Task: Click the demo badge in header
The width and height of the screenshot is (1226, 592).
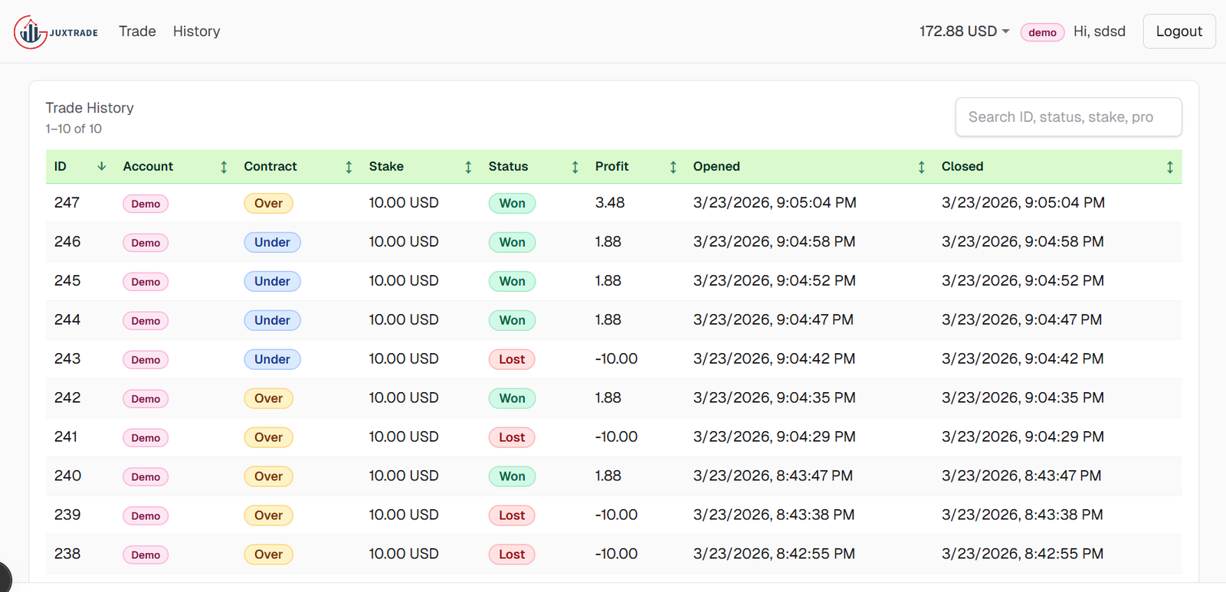Action: point(1042,32)
